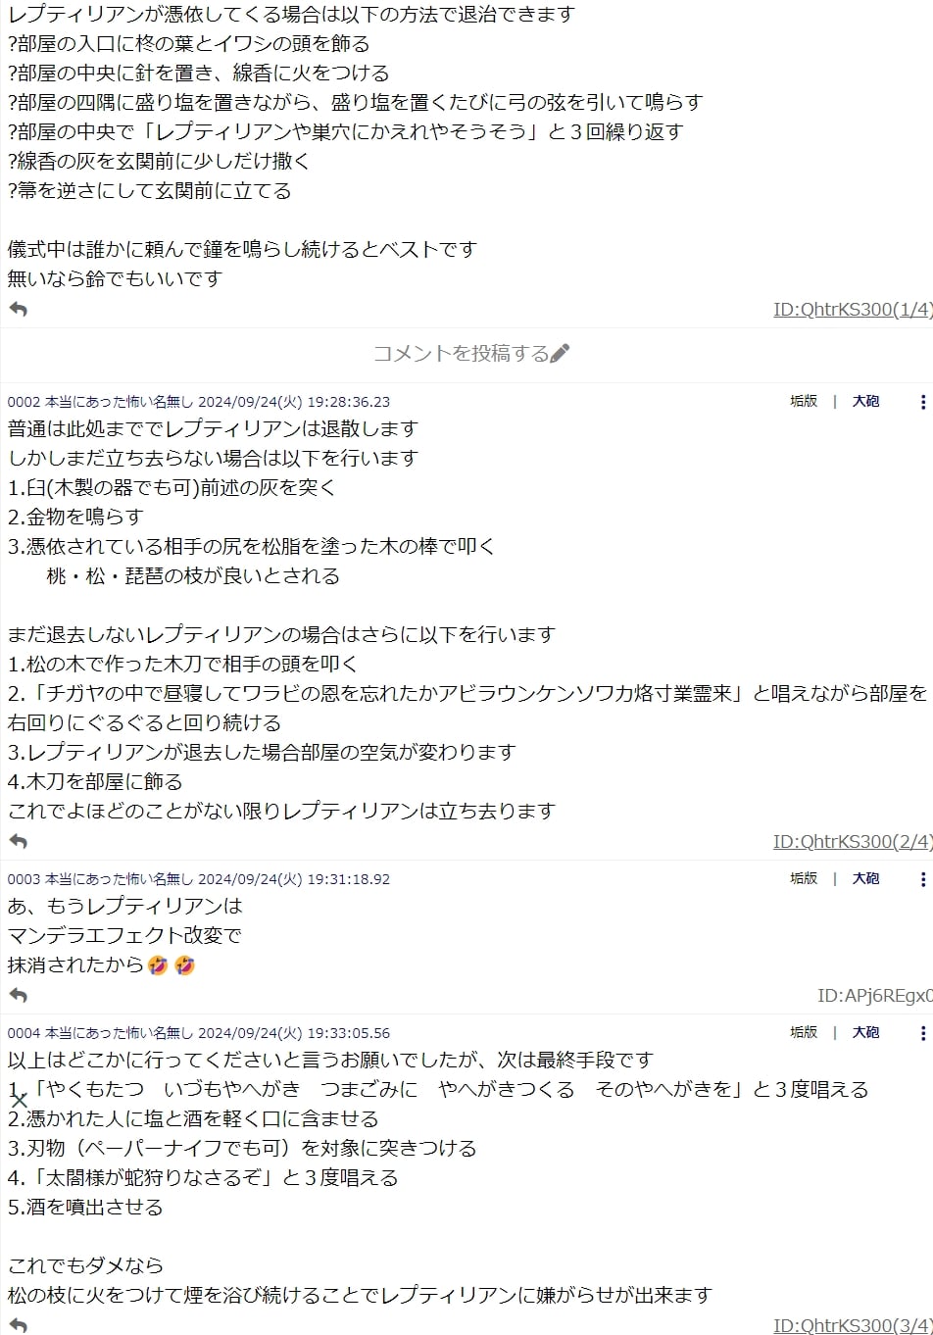
Task: Open poster ID:QhtrKS300(3/4) link
Action: pos(853,1325)
